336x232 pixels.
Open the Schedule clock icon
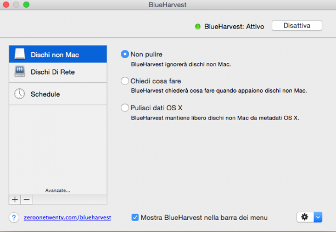(x=20, y=94)
